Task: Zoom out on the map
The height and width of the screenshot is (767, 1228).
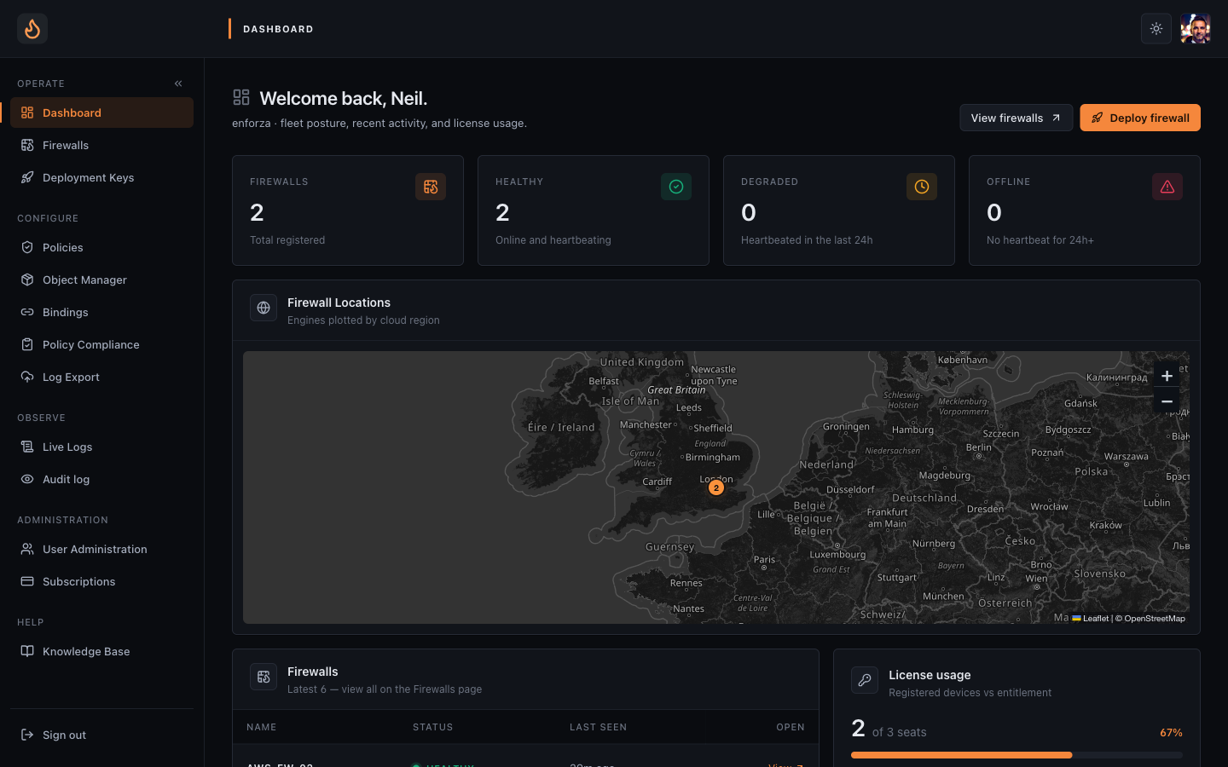Action: (x=1167, y=401)
